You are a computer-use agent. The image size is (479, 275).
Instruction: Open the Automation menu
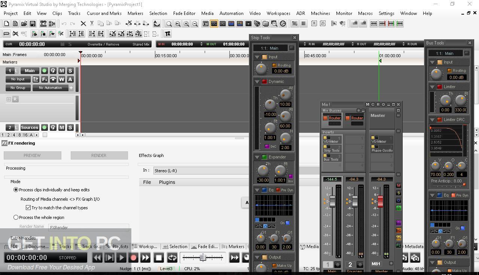pyautogui.click(x=231, y=13)
